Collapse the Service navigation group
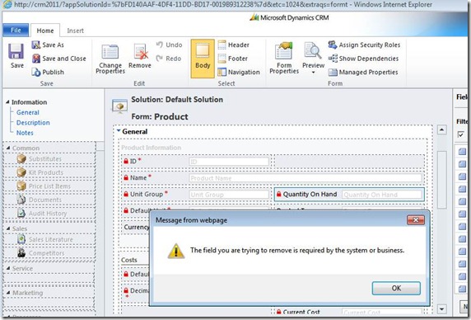The image size is (471, 320). (x=8, y=268)
